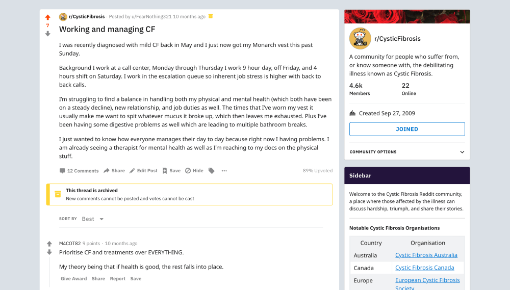The width and height of the screenshot is (510, 290).
Task: Open the Cystic Fibrosis Canada link
Action: click(424, 268)
